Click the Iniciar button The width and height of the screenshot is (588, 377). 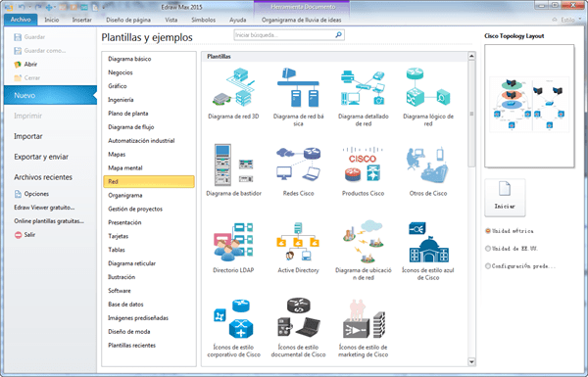505,198
